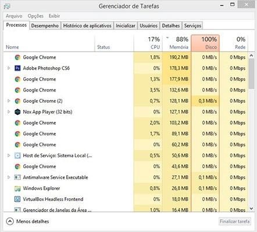Sort by the Memória column header

coord(177,43)
